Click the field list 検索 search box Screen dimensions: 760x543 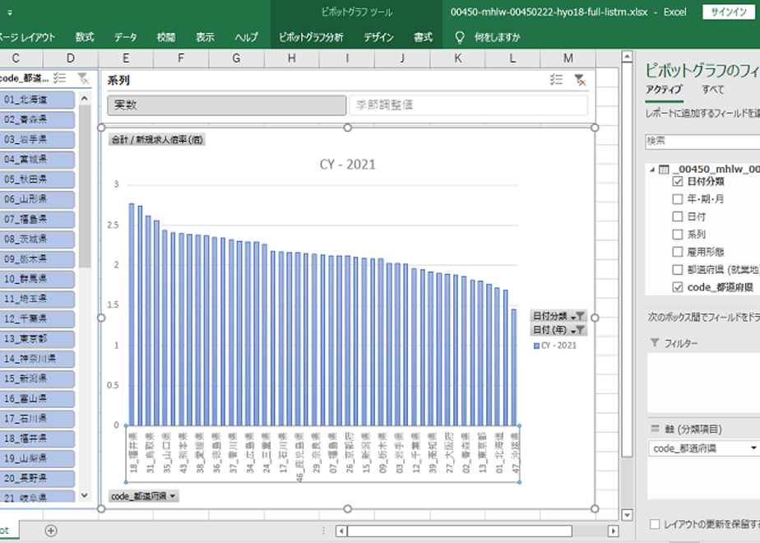(x=702, y=141)
